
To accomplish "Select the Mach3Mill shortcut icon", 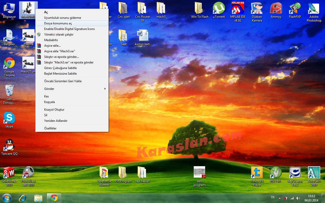I will 28,11.
